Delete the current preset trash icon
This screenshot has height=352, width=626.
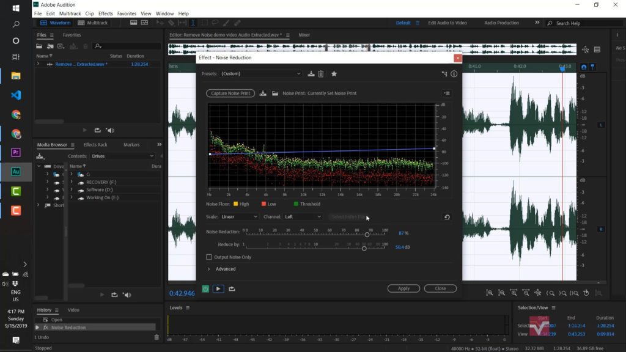pos(321,74)
